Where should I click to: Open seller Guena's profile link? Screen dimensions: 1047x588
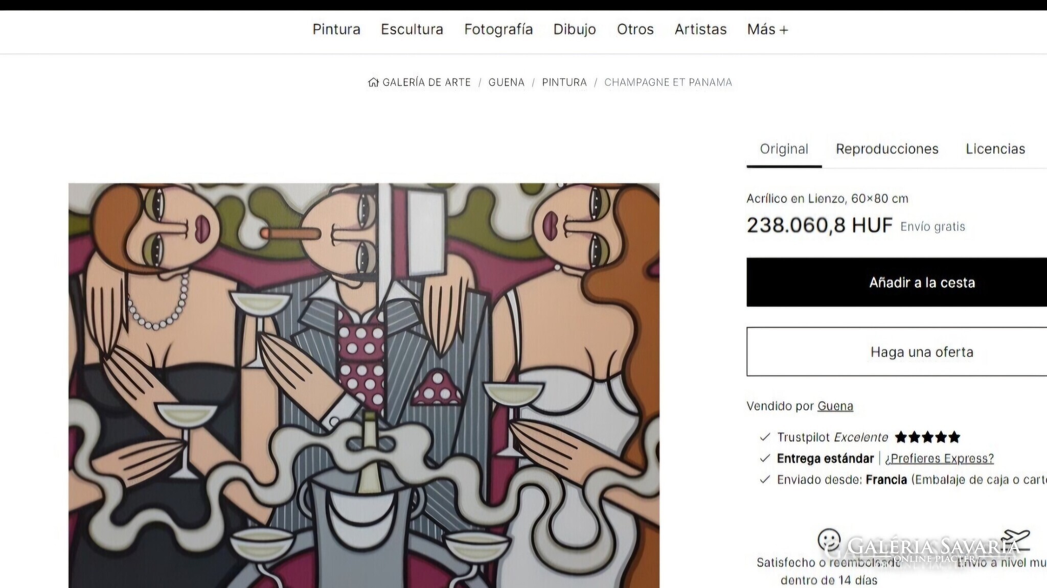(x=835, y=406)
